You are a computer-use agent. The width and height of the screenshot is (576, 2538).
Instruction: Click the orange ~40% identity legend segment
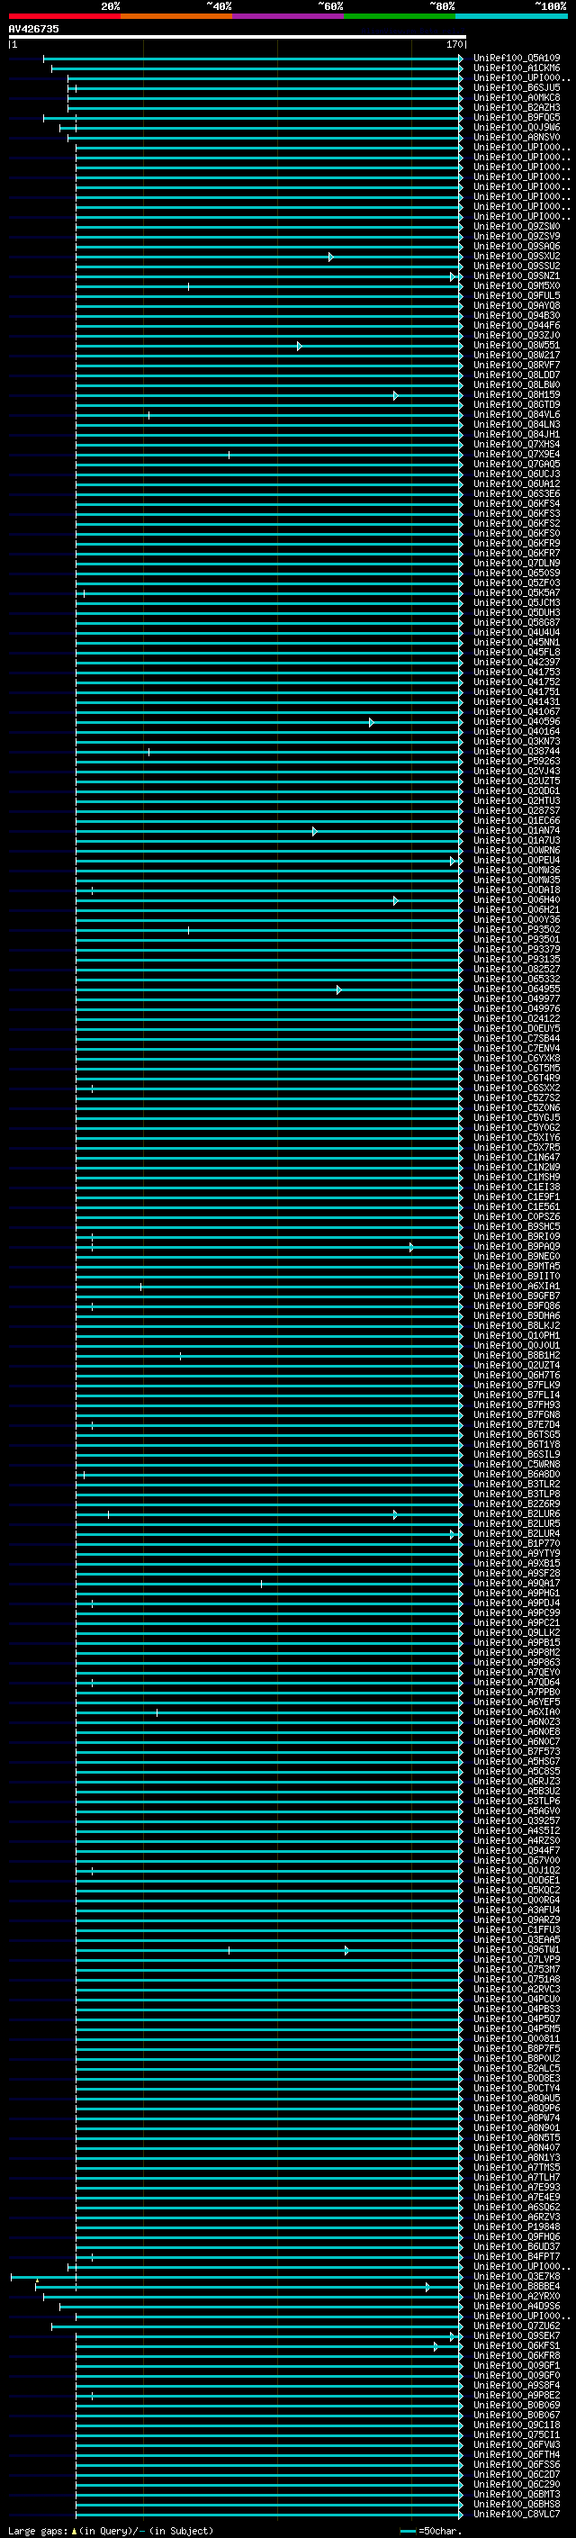pos(176,16)
